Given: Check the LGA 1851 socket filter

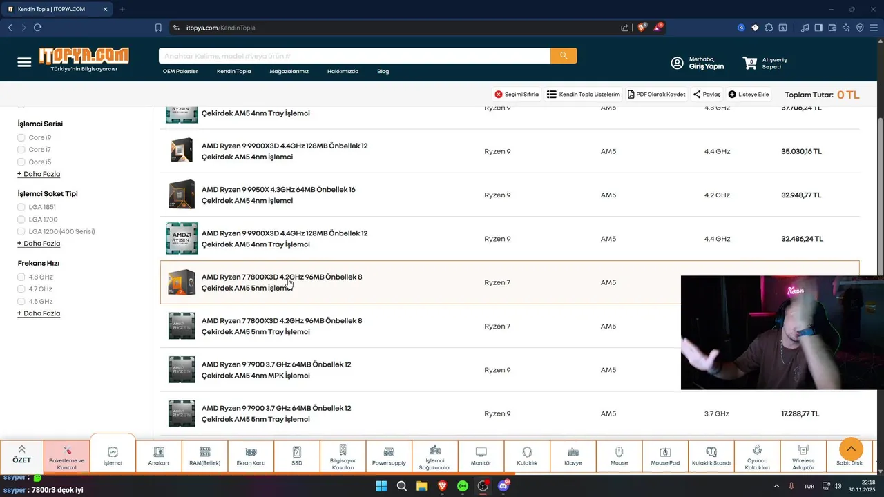Looking at the screenshot, I should [x=21, y=207].
